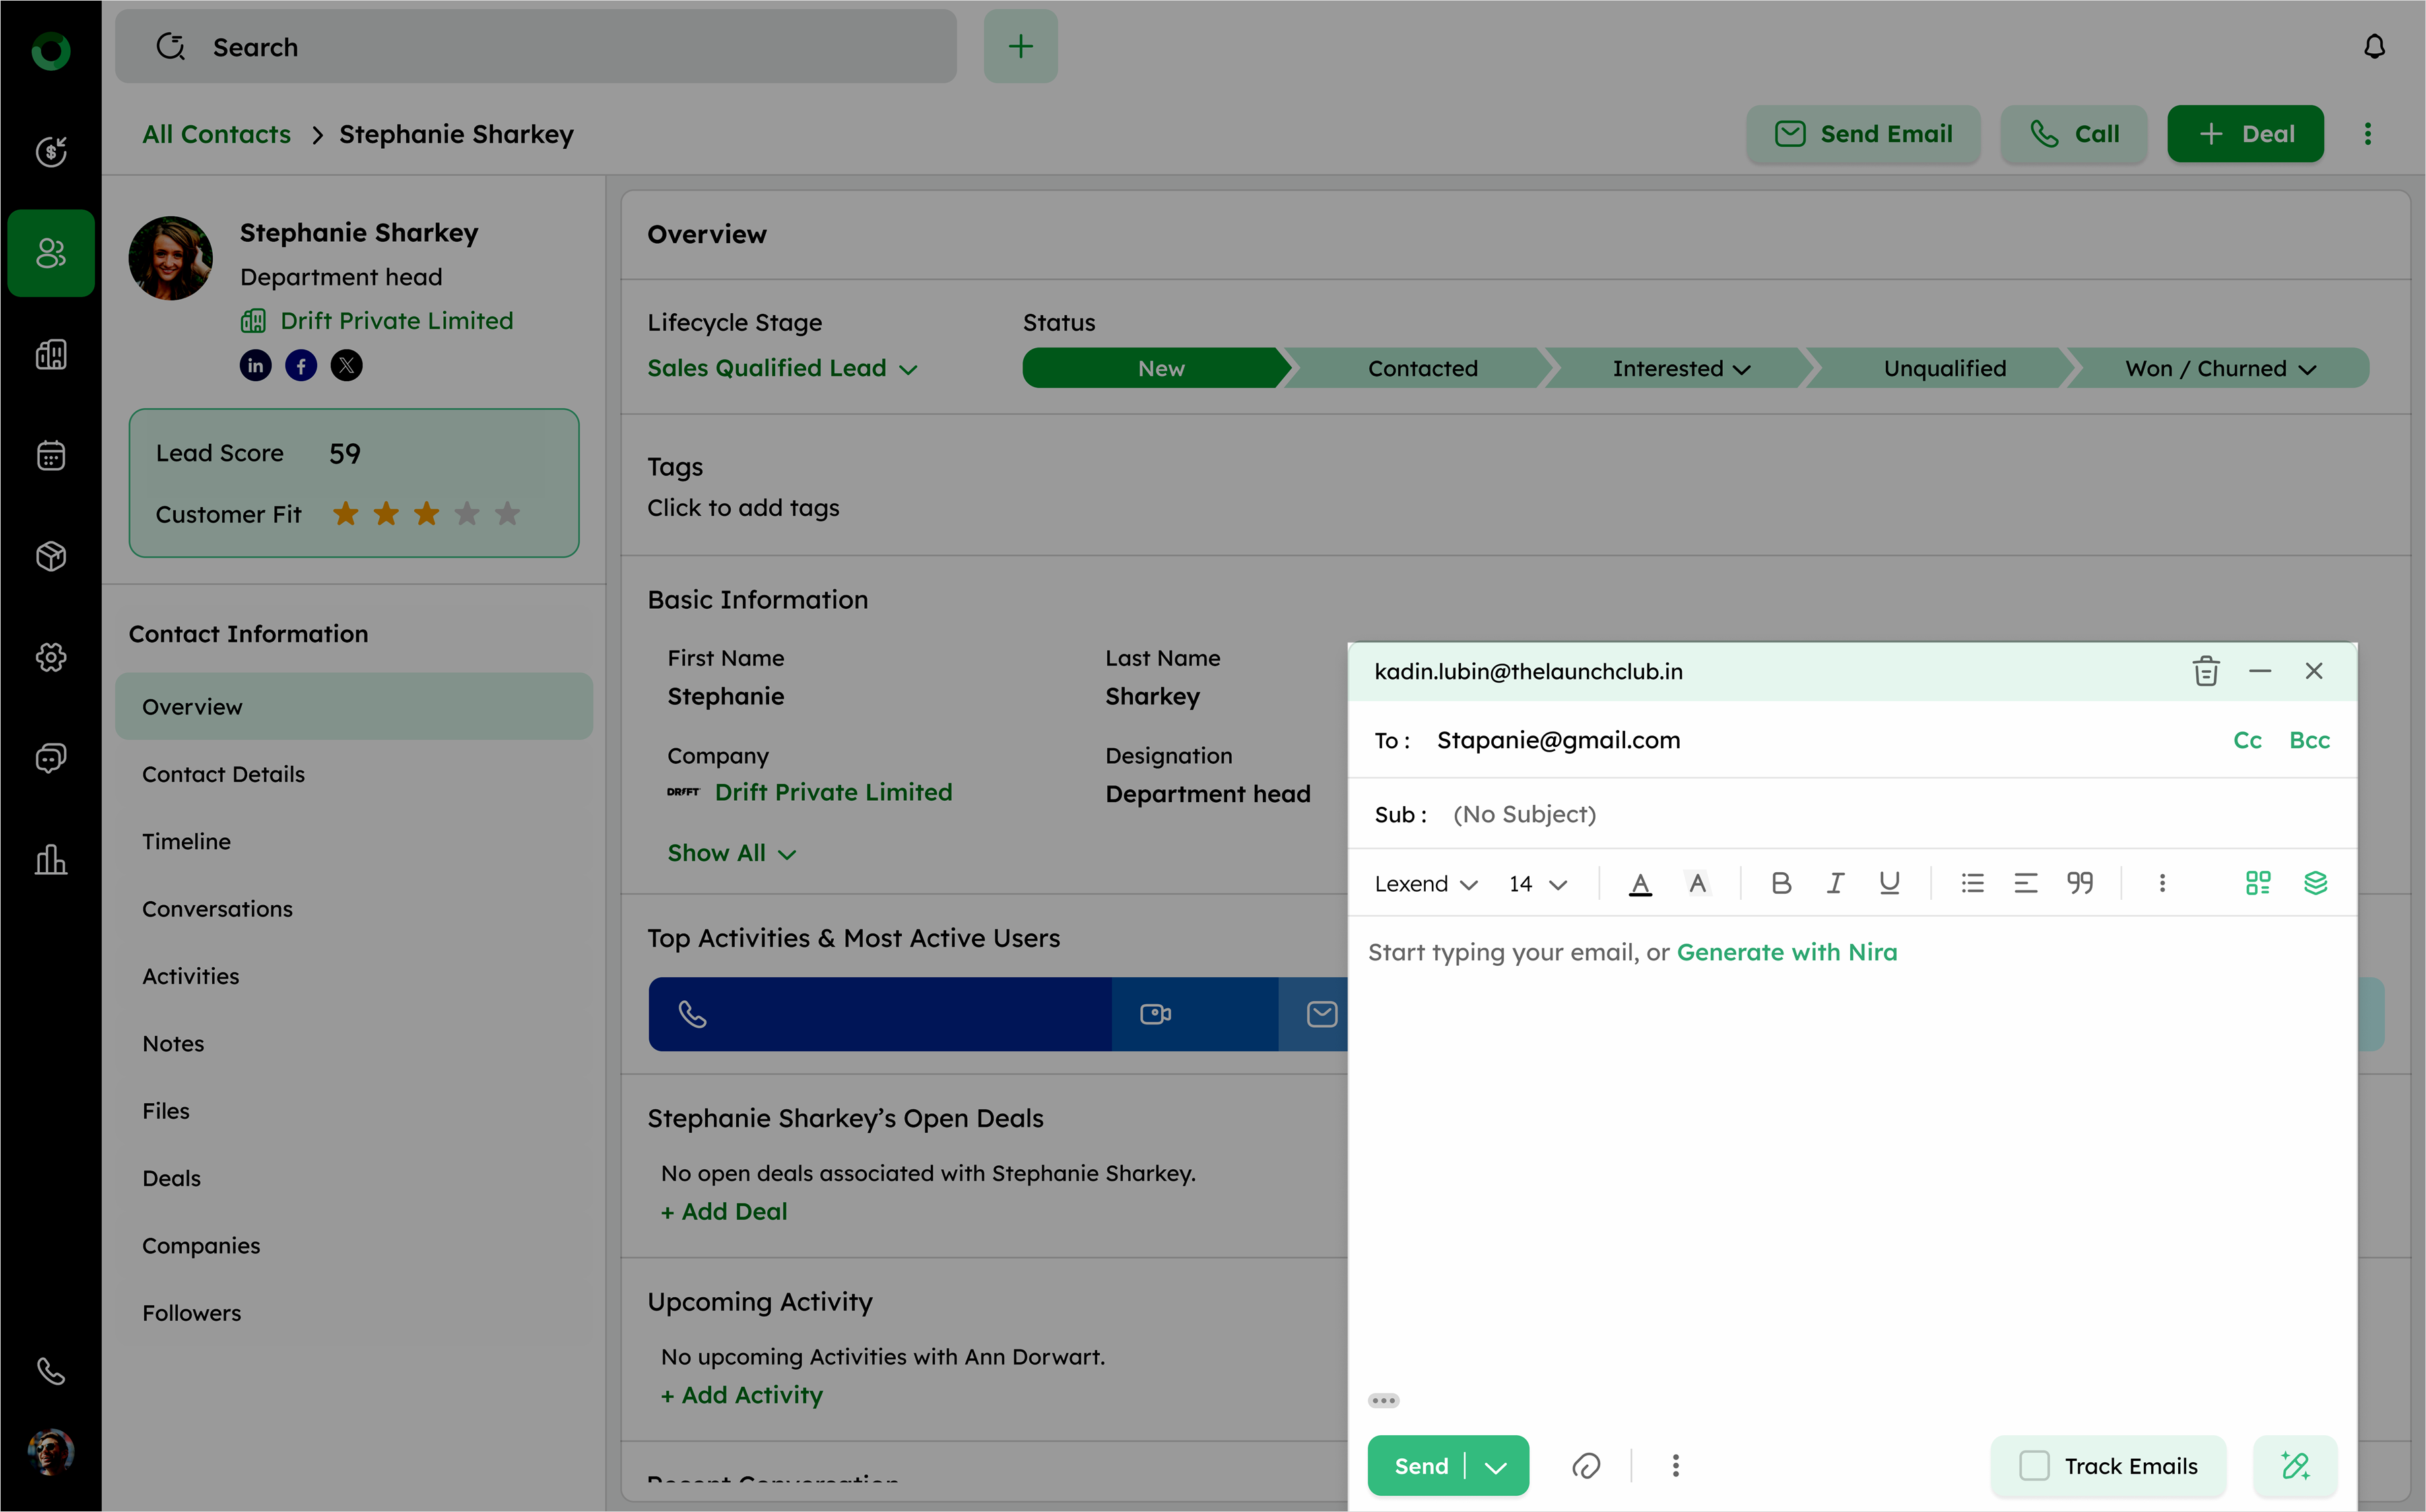Enable the Track Emails checkbox
This screenshot has height=1512, width=2426.
2034,1466
